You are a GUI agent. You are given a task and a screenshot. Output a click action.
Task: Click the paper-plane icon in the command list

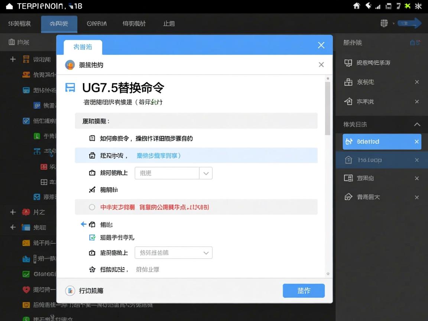[x=92, y=189]
